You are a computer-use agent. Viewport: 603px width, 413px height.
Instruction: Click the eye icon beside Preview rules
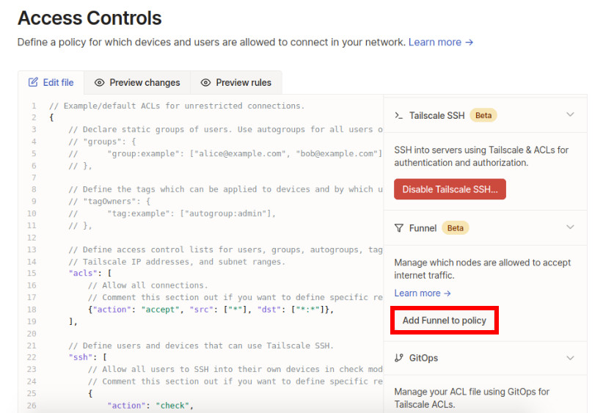[x=205, y=83]
